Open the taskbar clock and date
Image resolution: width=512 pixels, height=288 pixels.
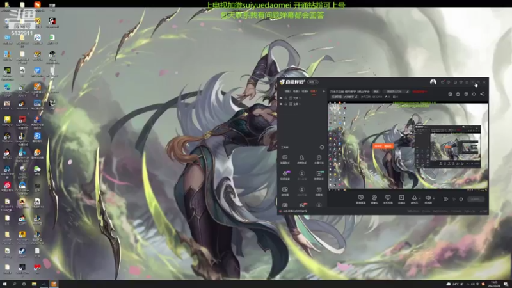[x=493, y=284]
